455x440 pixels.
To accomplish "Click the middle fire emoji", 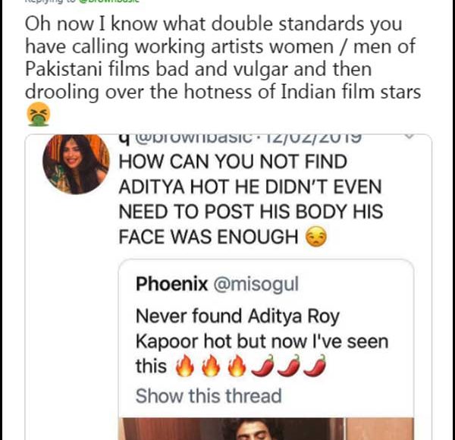I will (x=212, y=367).
